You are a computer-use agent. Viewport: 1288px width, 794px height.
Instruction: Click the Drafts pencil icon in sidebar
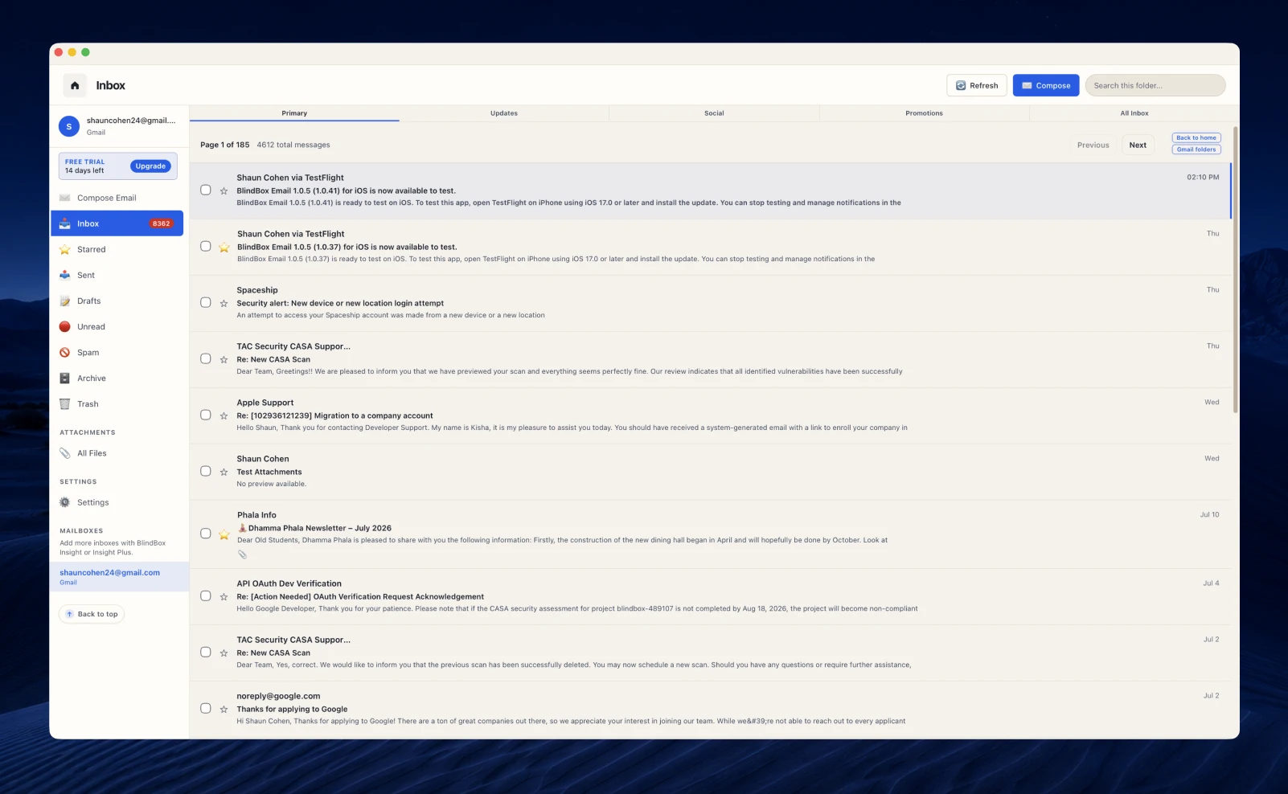tap(65, 301)
